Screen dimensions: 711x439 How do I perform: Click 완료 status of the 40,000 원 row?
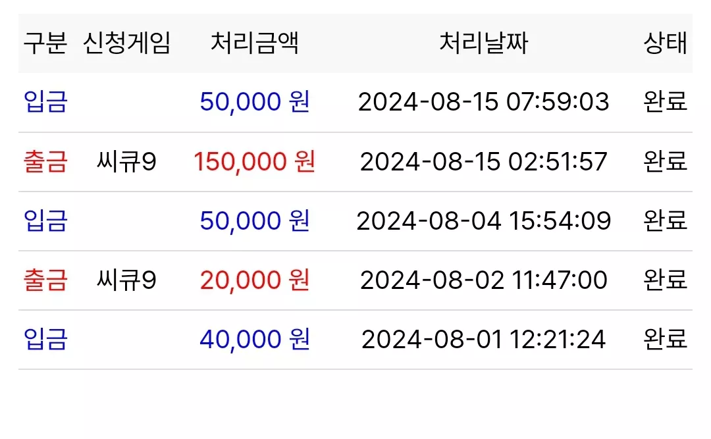(x=665, y=339)
